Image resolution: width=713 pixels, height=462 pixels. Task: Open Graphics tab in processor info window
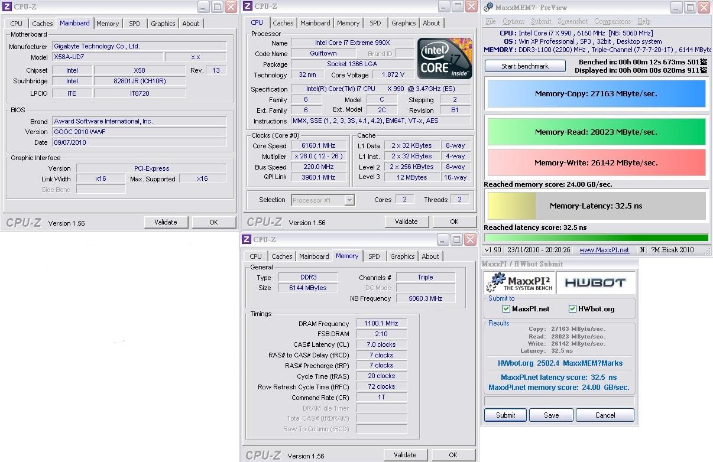point(404,23)
